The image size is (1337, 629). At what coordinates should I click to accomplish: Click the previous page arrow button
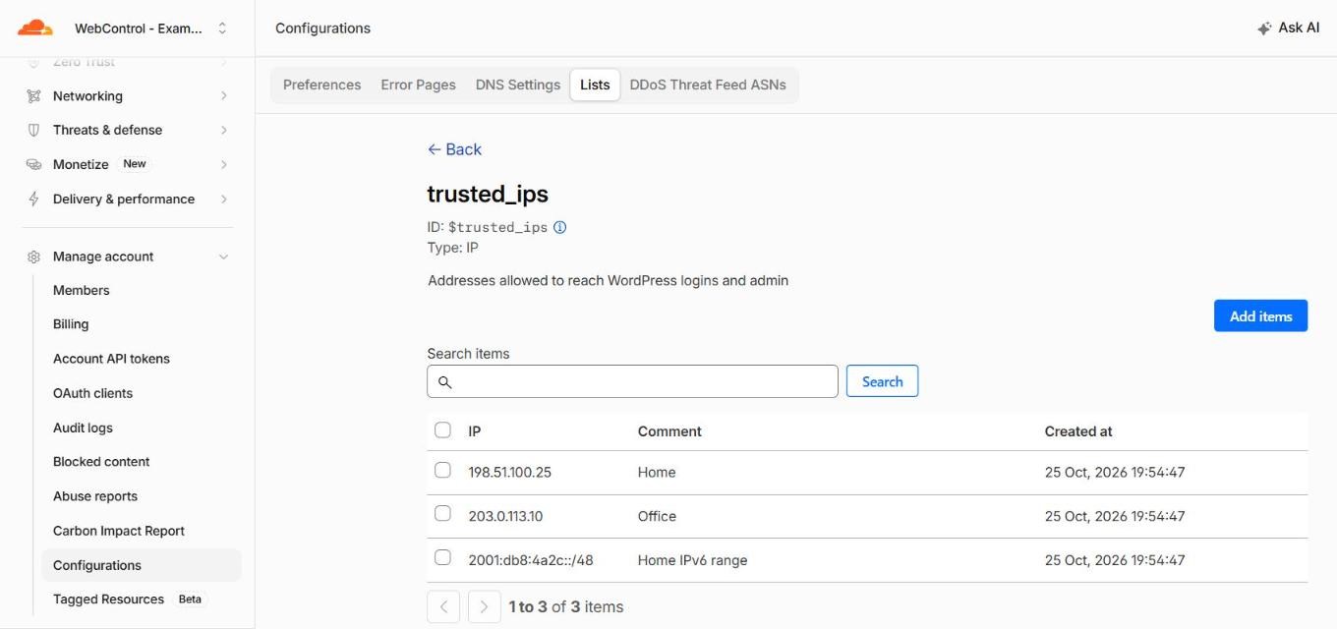click(x=443, y=606)
